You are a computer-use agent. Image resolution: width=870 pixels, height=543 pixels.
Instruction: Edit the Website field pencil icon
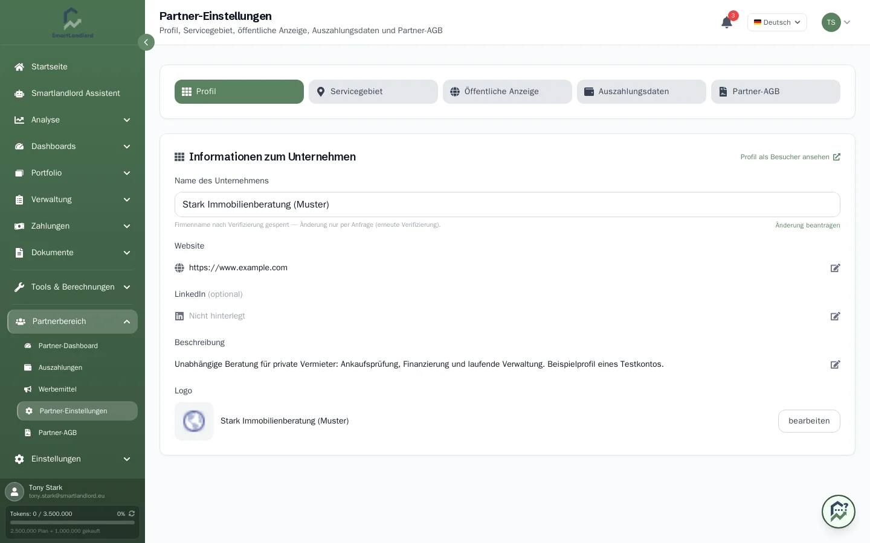(x=835, y=268)
